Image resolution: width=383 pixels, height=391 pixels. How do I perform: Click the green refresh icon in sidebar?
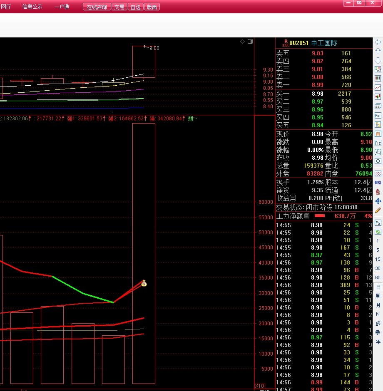pos(378,232)
